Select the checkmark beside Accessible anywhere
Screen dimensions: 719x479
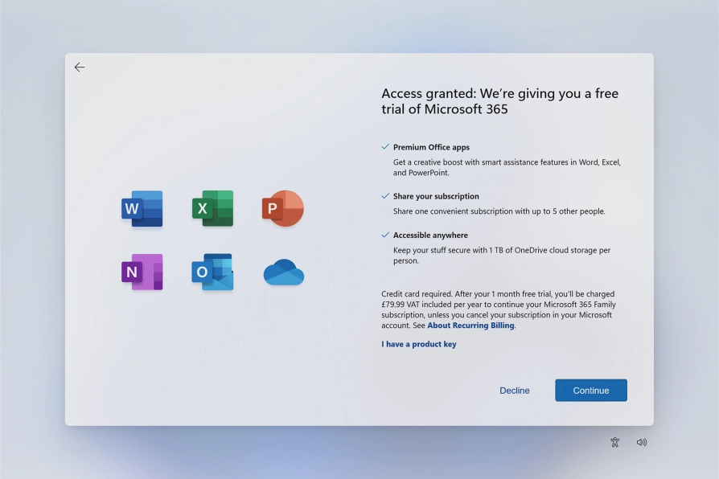click(384, 235)
